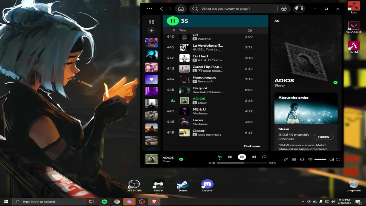Open the Liked Songs heart playlist
366x206 pixels.
151,79
